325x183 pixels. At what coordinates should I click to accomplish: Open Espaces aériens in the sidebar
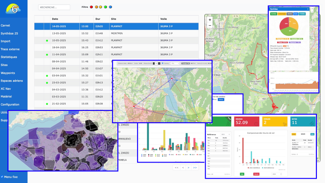(x=12, y=81)
